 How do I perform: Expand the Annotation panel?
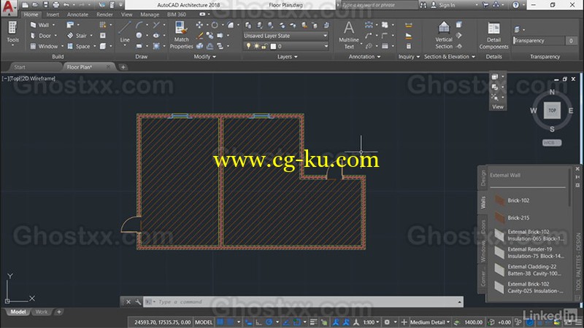[x=364, y=57]
